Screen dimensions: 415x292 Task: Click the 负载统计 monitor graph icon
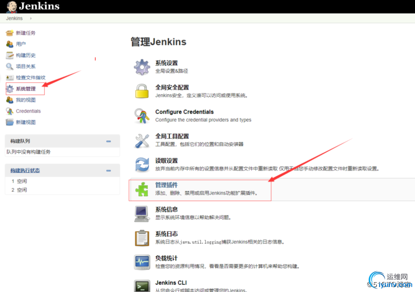click(x=142, y=262)
